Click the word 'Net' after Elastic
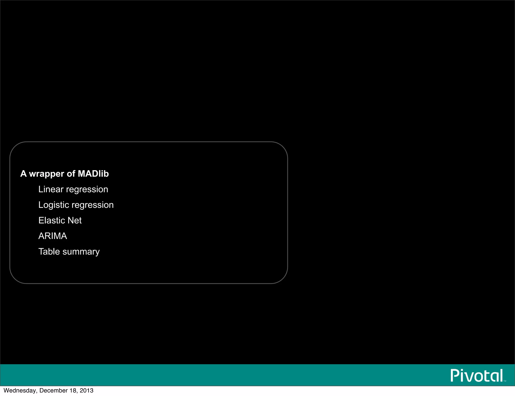This screenshot has width=515, height=396. tap(75, 220)
